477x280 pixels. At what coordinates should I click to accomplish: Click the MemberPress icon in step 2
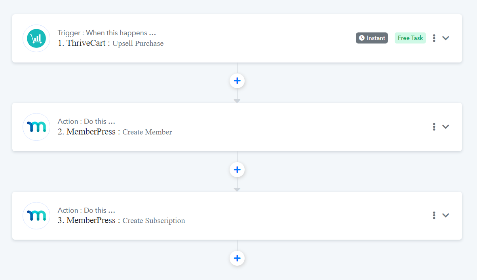point(36,127)
